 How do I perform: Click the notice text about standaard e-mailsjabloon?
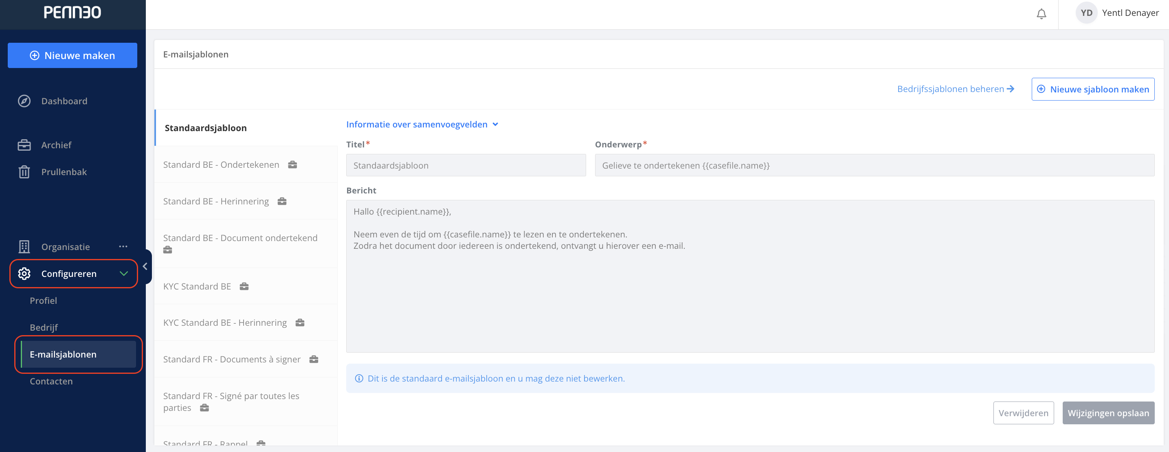(x=496, y=378)
